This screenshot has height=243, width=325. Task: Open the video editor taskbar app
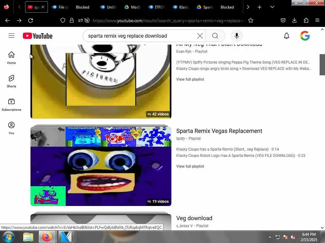[66, 237]
